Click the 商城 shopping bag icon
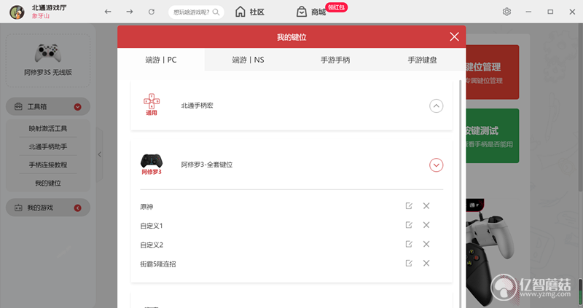 302,12
